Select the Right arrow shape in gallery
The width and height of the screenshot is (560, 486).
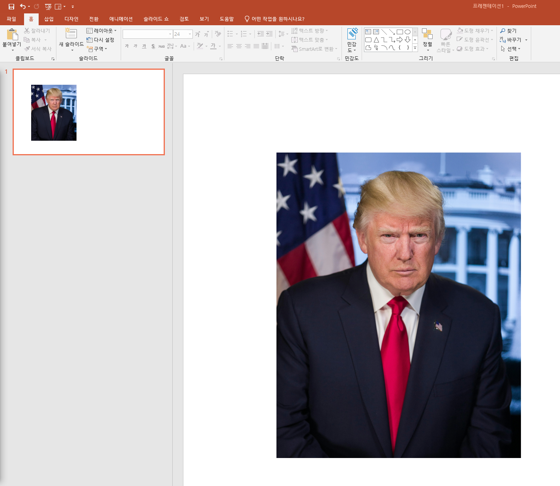[399, 40]
